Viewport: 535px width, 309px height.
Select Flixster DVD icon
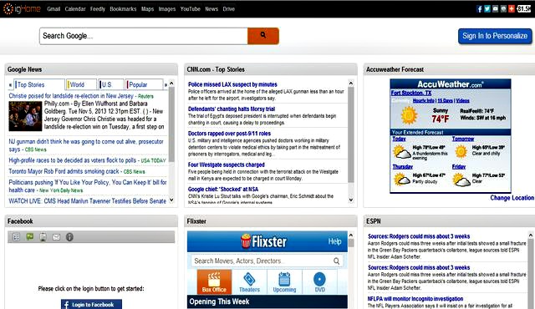(319, 281)
